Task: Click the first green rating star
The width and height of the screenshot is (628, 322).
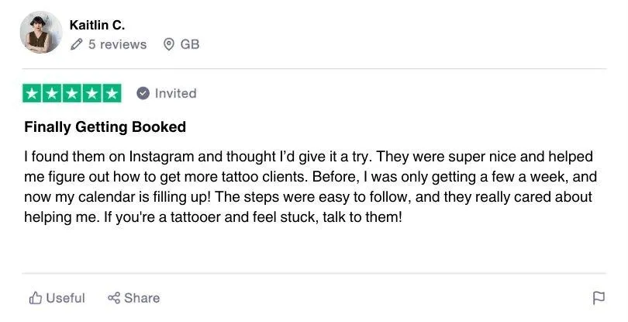Action: (x=33, y=93)
